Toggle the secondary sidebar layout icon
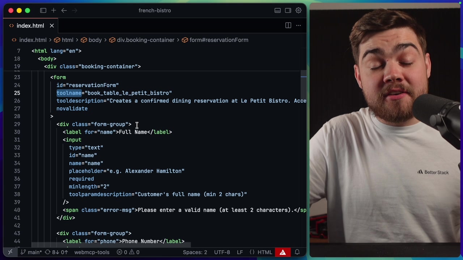This screenshot has height=260, width=463. pyautogui.click(x=288, y=10)
